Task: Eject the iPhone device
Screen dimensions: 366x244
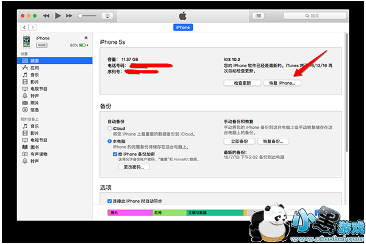Action: (86, 38)
